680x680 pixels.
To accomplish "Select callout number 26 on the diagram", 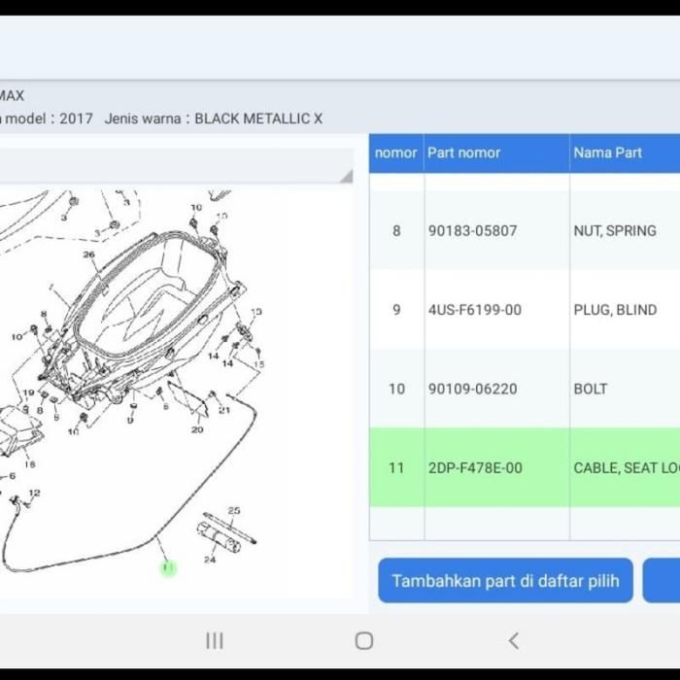I will tap(89, 255).
